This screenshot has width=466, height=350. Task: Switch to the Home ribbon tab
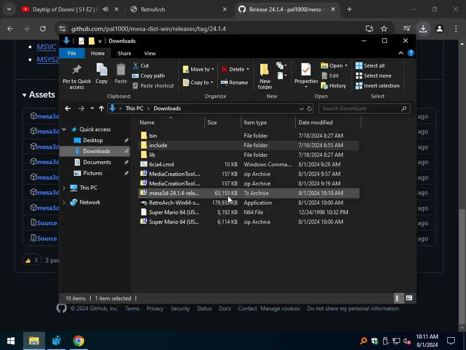point(98,53)
